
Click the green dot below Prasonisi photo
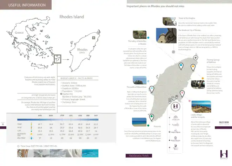coord(148,125)
